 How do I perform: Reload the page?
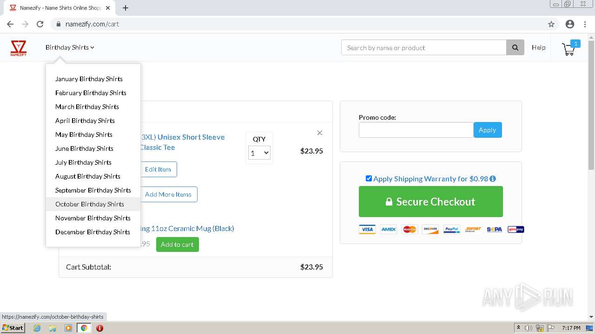(40, 24)
